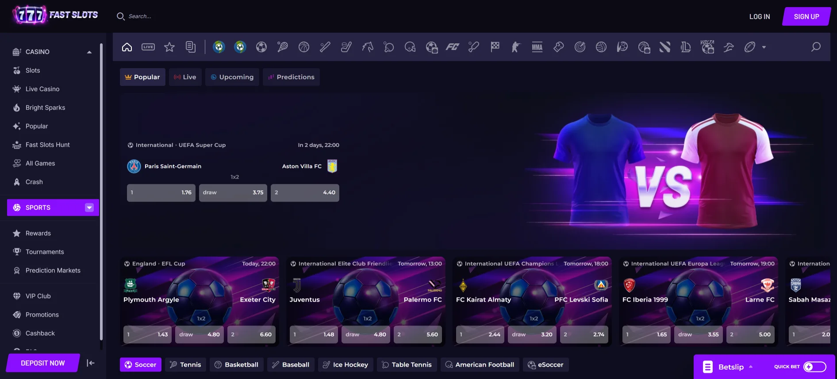Open VIP Club in the sidebar
The image size is (837, 379).
click(x=38, y=296)
